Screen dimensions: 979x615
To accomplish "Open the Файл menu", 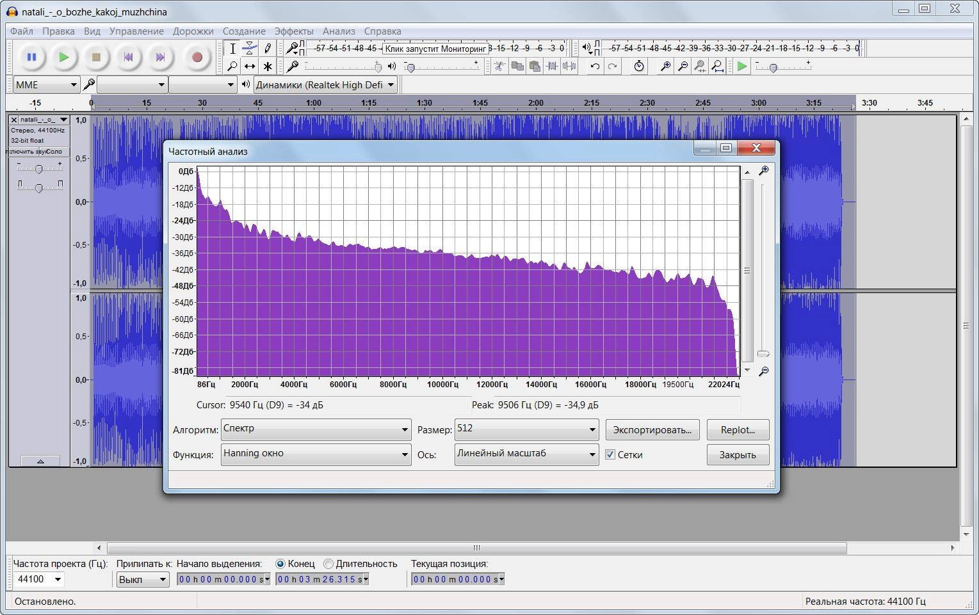I will tap(22, 31).
